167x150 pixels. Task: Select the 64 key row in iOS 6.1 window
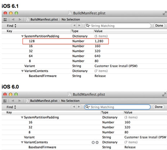click(x=84, y=56)
